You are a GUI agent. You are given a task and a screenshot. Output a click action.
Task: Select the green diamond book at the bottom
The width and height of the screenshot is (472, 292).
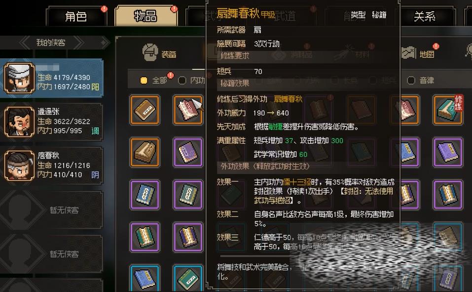[187, 278]
